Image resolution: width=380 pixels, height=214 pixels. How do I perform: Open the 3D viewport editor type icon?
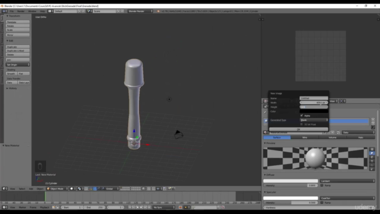pos(4,188)
